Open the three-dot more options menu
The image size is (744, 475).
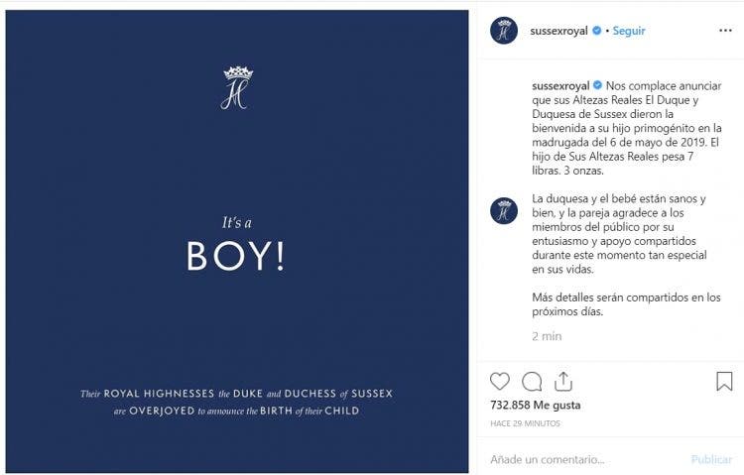pyautogui.click(x=725, y=31)
